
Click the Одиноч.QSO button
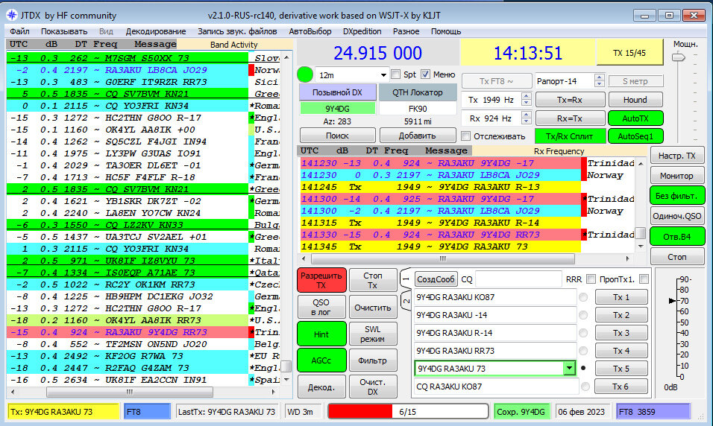coord(676,216)
